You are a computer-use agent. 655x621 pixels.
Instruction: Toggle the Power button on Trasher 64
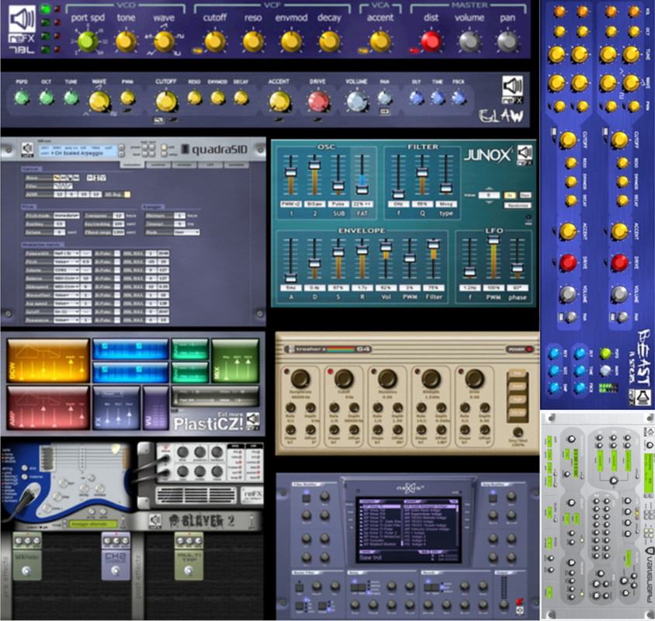click(519, 349)
